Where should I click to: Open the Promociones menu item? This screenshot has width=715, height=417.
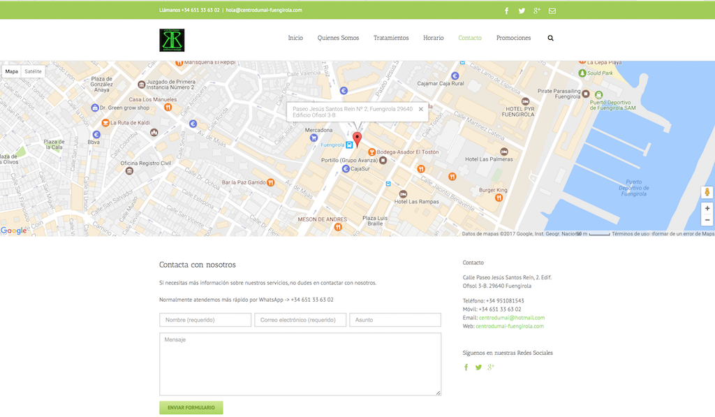[x=513, y=38]
